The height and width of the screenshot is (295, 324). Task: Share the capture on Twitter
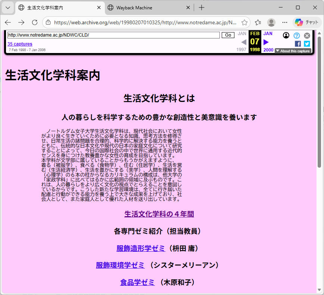[x=307, y=44]
